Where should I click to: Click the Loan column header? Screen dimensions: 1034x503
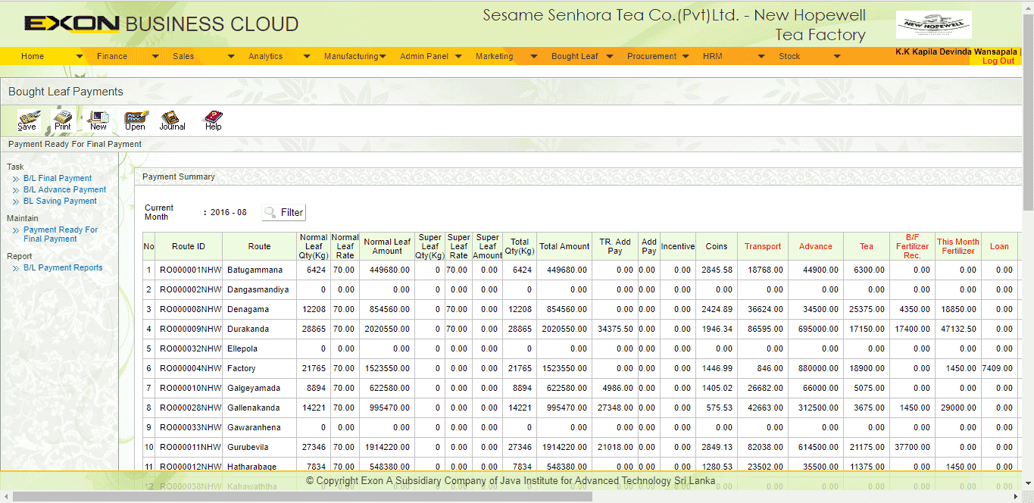click(x=999, y=247)
